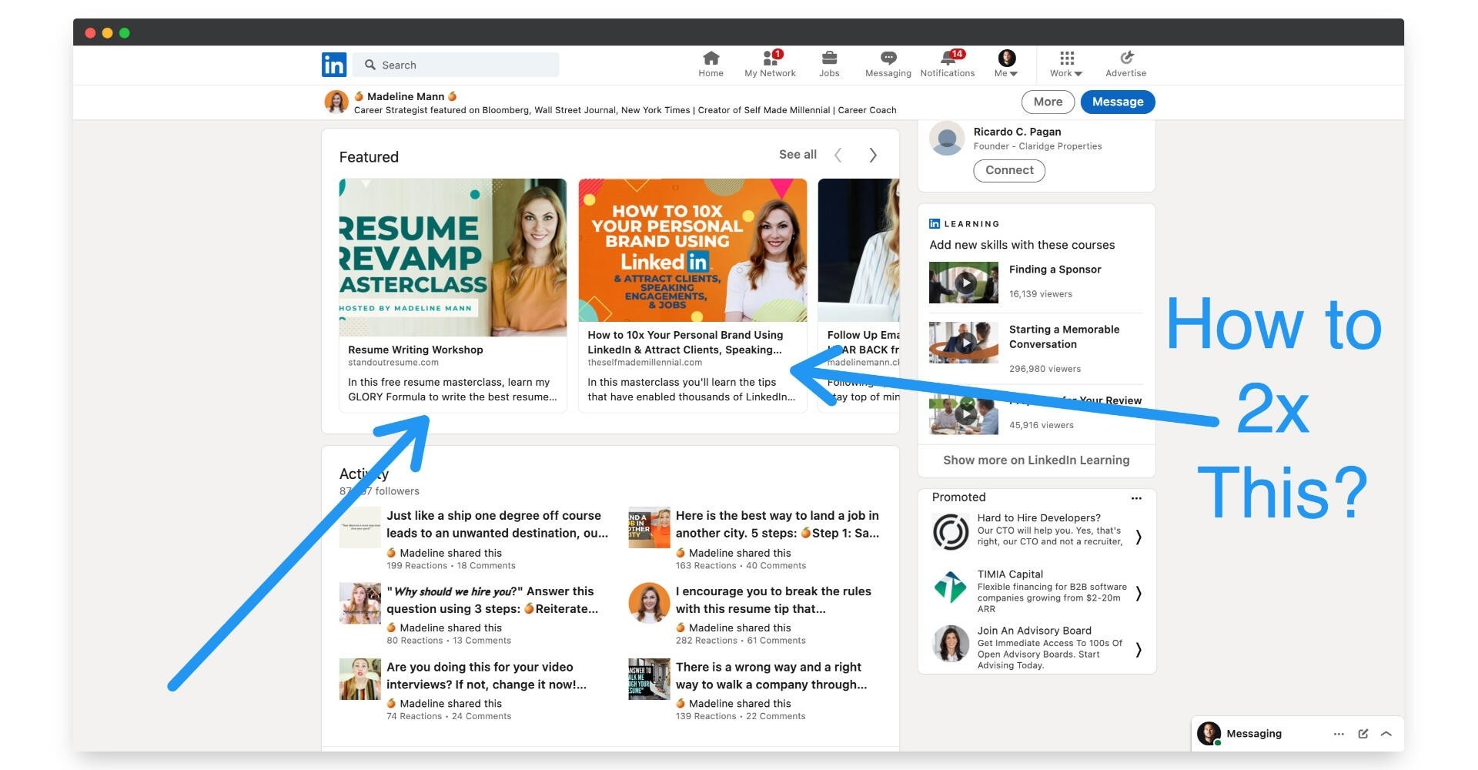Click the Message button
This screenshot has width=1478, height=770.
pyautogui.click(x=1117, y=102)
